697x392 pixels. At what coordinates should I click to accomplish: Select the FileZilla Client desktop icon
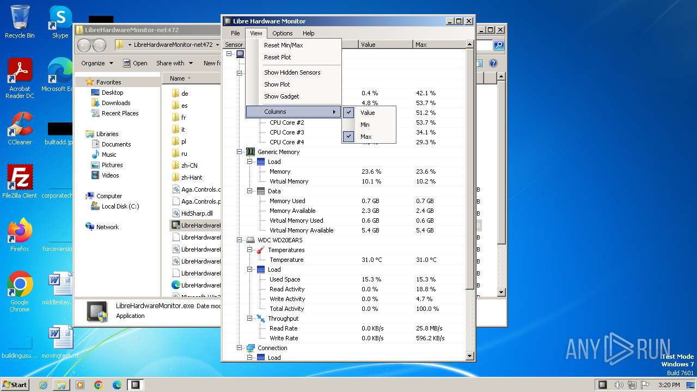20,181
